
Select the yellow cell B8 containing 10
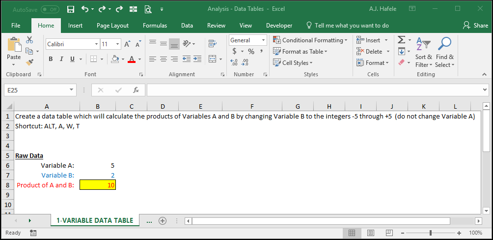coord(98,185)
